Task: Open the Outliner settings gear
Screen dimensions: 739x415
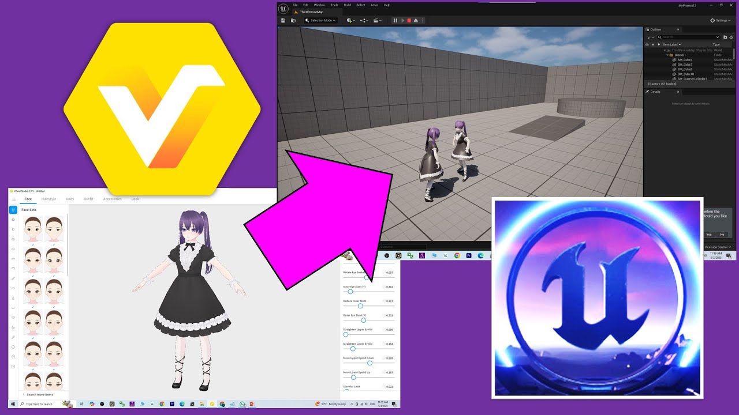Action: pos(731,37)
